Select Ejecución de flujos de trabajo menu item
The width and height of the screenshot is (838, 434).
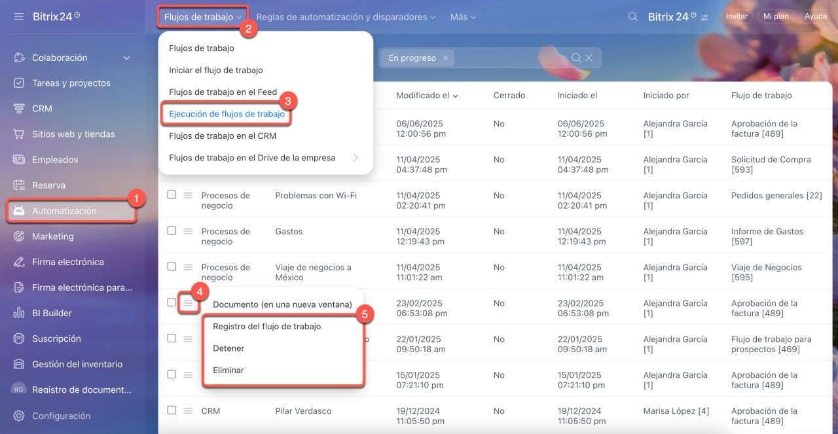[227, 114]
